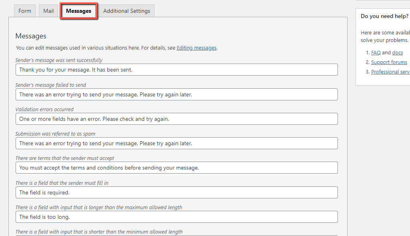The image size is (410, 236).
Task: Click the 'Do you need help?' heading
Action: [x=384, y=16]
